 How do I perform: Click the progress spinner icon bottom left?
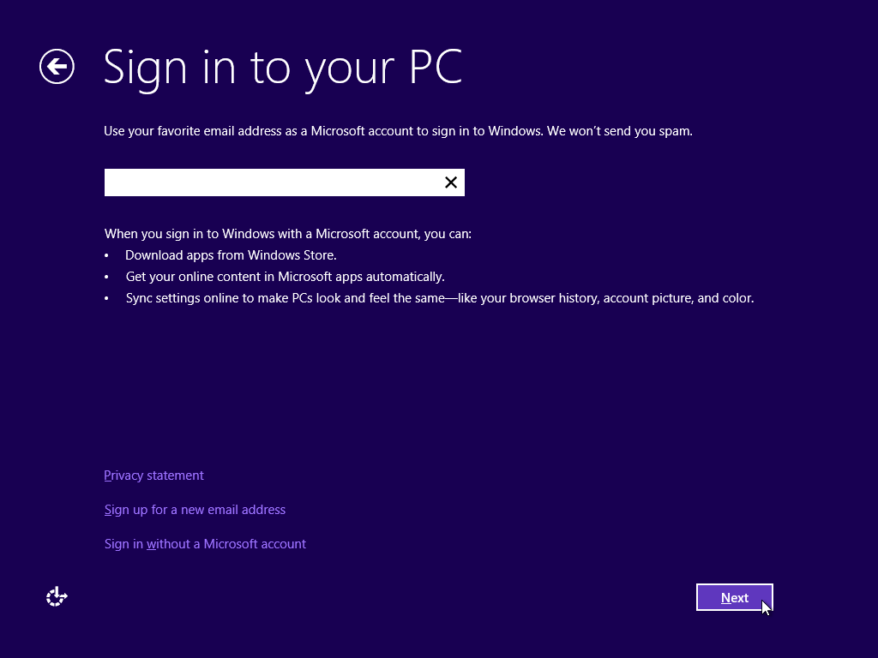(x=56, y=595)
